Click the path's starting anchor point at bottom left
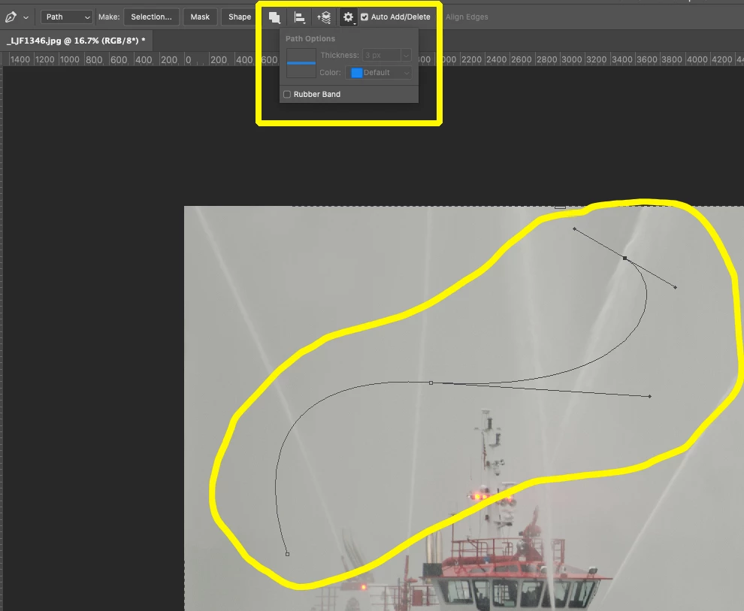 point(287,554)
